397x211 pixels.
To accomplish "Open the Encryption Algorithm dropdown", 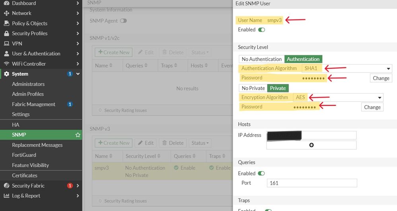I will click(338, 98).
